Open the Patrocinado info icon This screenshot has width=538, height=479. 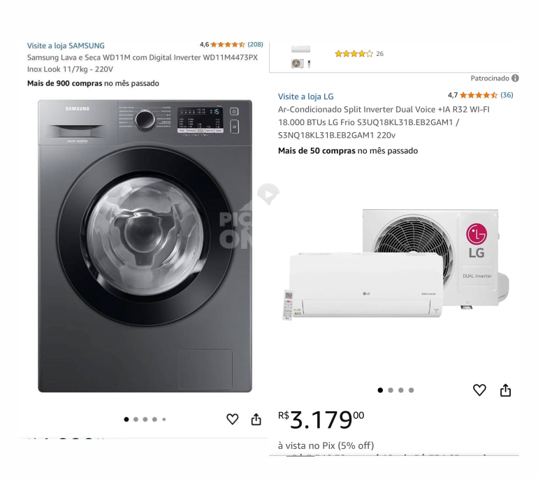pyautogui.click(x=515, y=78)
